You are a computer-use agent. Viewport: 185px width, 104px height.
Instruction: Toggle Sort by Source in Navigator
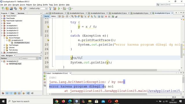[x=32, y=93]
